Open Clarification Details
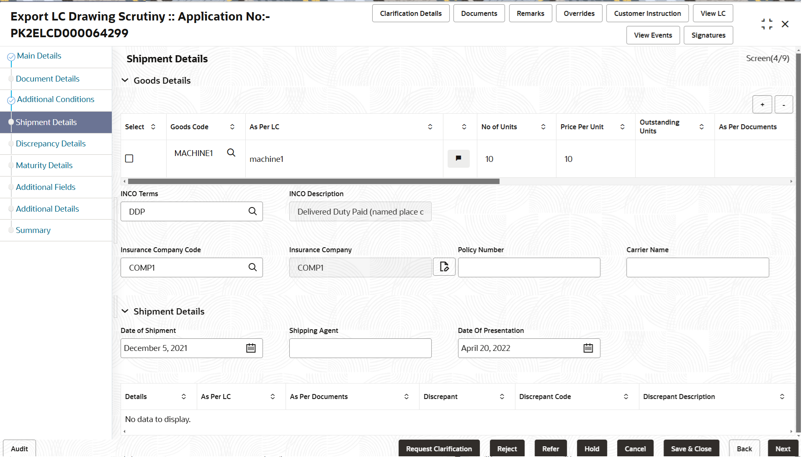The width and height of the screenshot is (803, 458). click(x=411, y=13)
